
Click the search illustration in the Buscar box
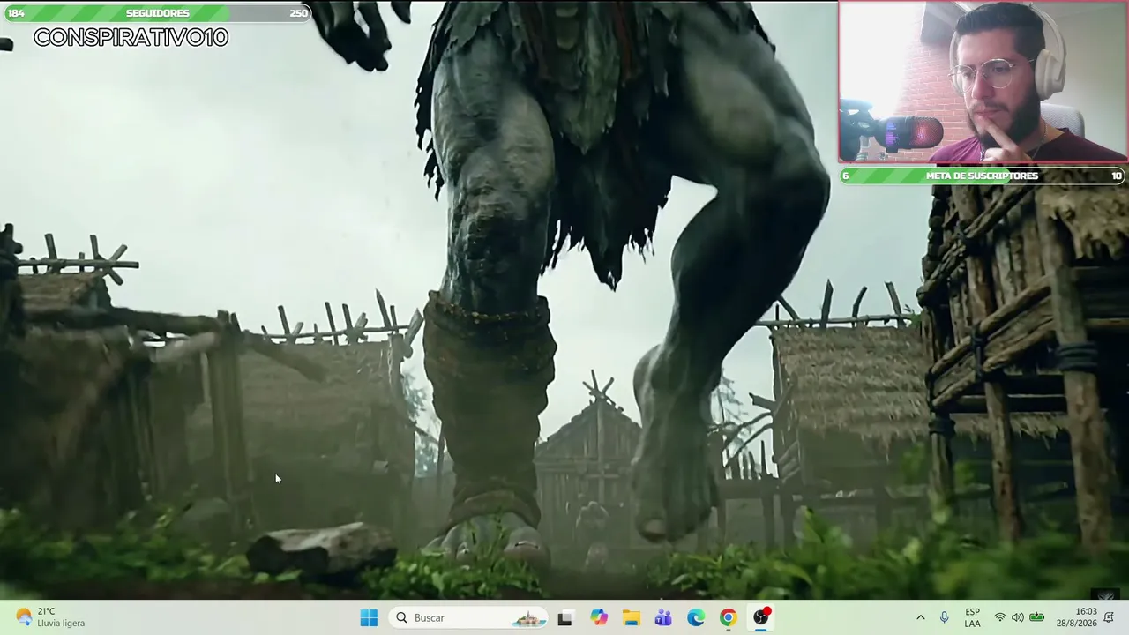point(529,617)
